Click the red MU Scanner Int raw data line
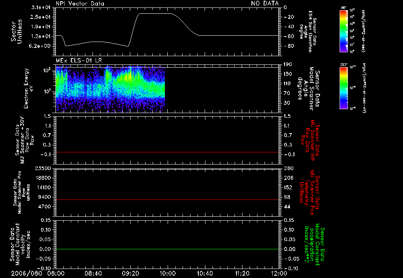 point(167,152)
